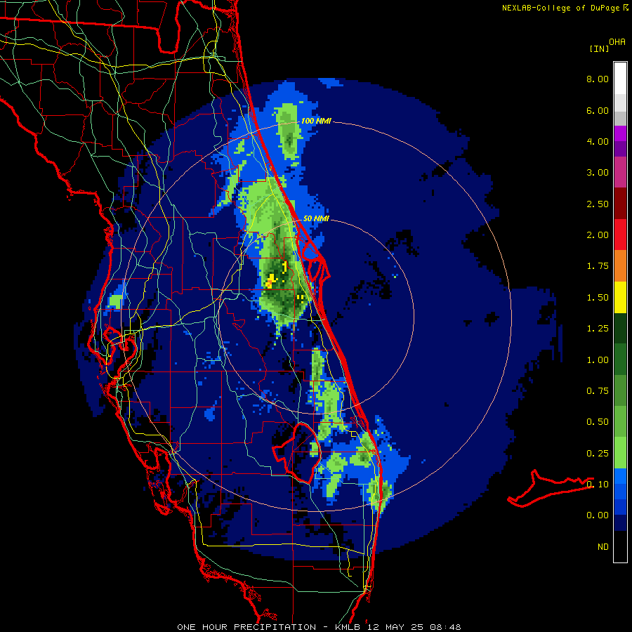Click the 6.00 inch scale label
This screenshot has height=632, width=632.
point(598,110)
